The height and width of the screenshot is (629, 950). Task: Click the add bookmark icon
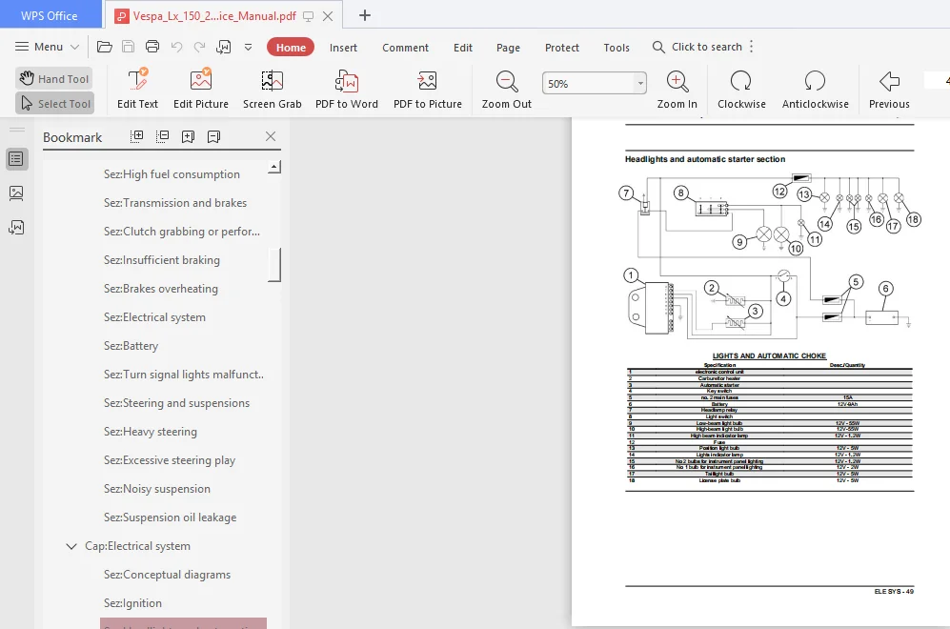[189, 136]
